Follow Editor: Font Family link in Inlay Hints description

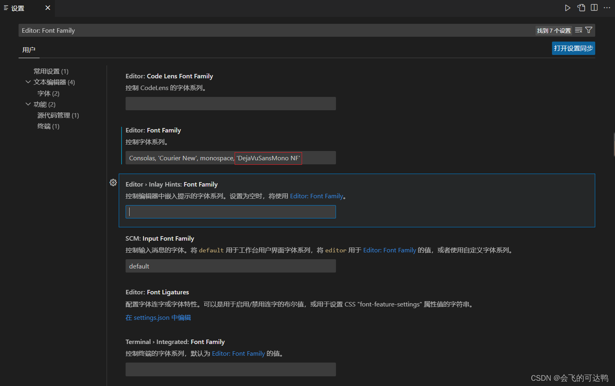(317, 196)
